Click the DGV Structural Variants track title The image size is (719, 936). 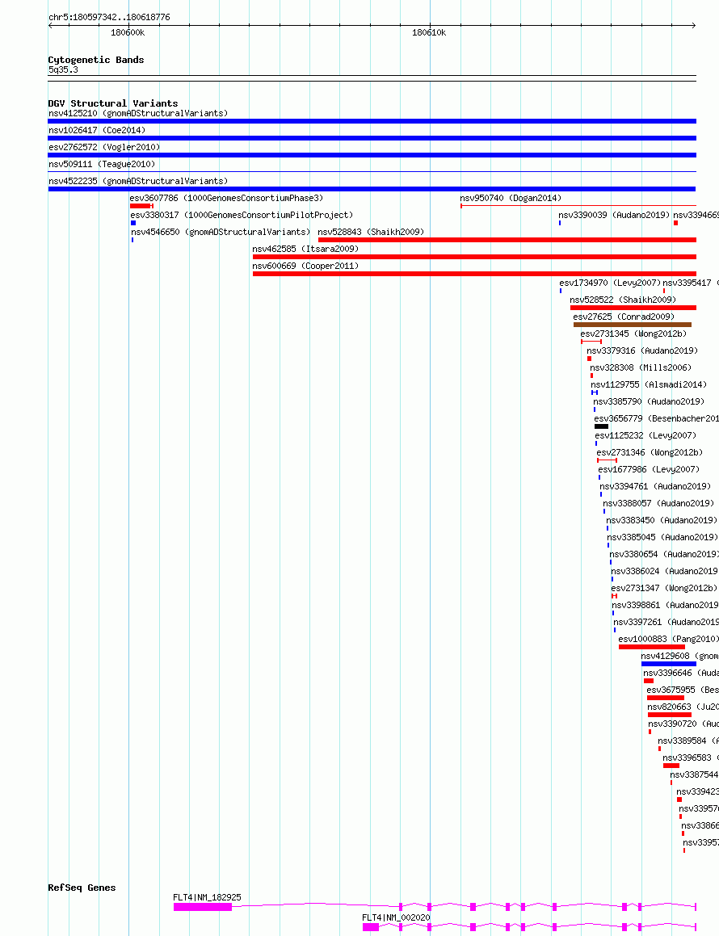coord(113,103)
